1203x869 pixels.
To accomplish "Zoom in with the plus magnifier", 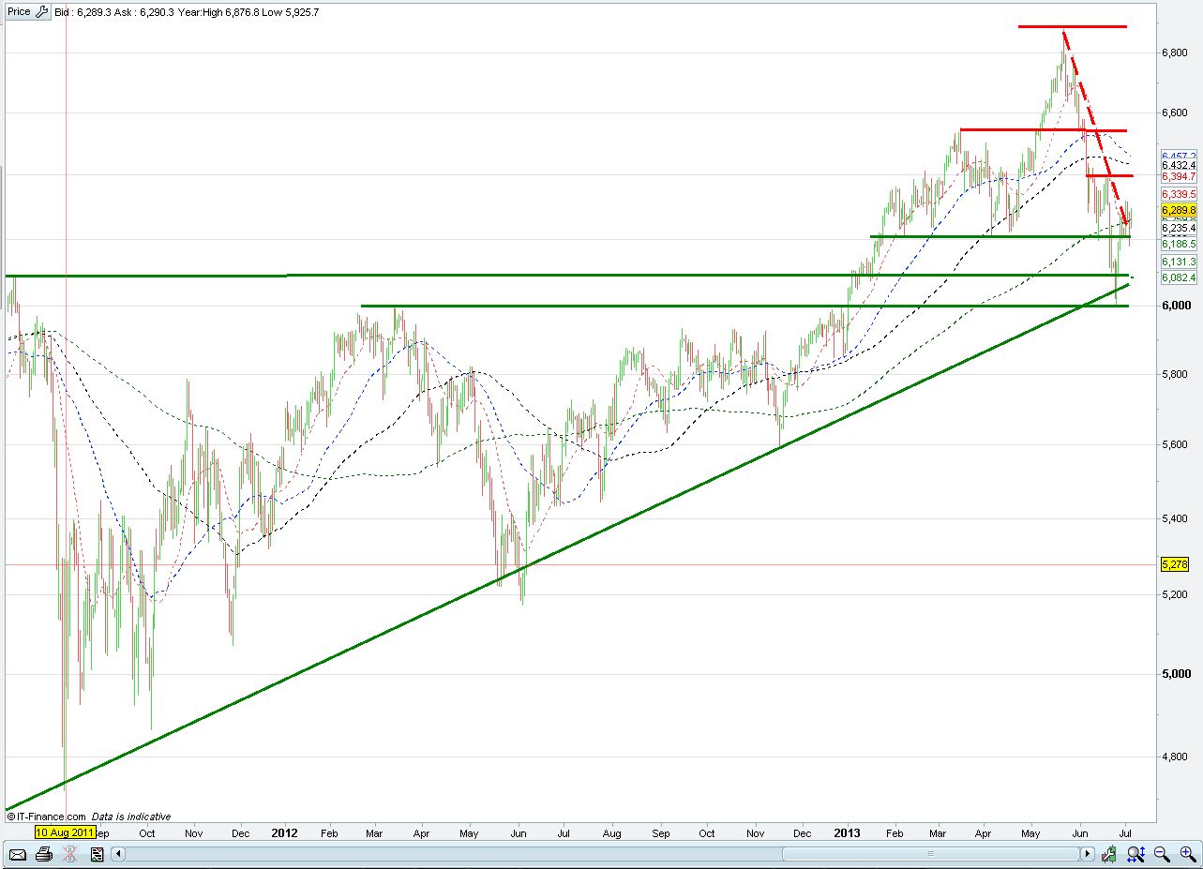I will click(1187, 854).
